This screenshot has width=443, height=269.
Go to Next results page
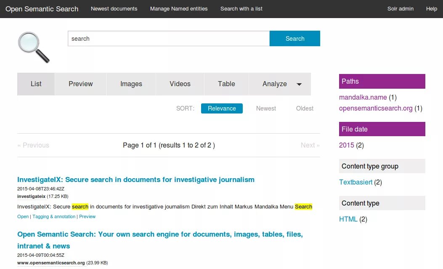pyautogui.click(x=310, y=145)
